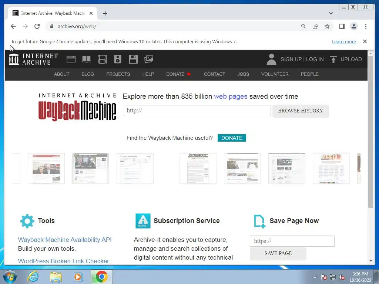Open Windows Explorer folder on taskbar
This screenshot has height=284, width=379.
point(56,277)
